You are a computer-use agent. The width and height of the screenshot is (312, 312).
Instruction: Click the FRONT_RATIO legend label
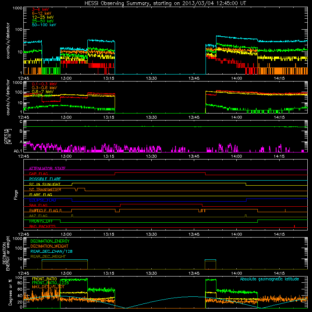coord(44,279)
